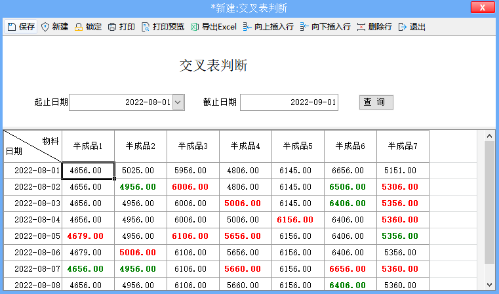Click the row header 2022-08-03
The width and height of the screenshot is (499, 294).
pos(33,203)
